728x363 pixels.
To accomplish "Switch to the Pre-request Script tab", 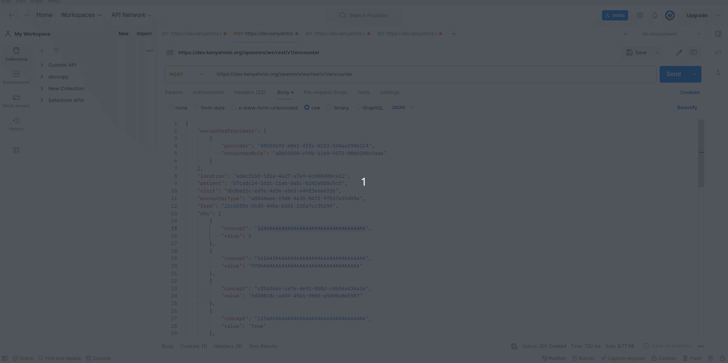I will [x=325, y=92].
